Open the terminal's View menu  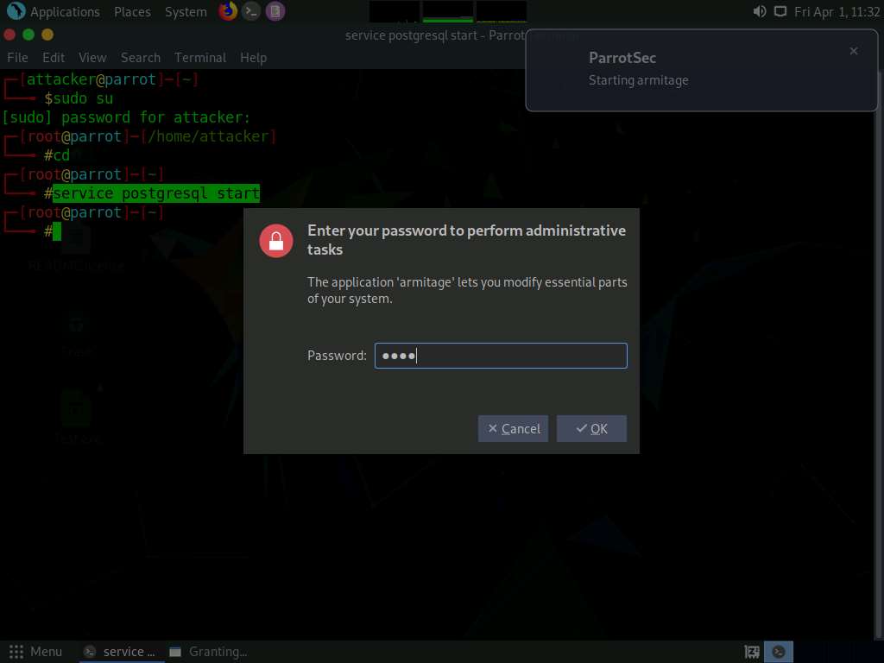coord(92,57)
